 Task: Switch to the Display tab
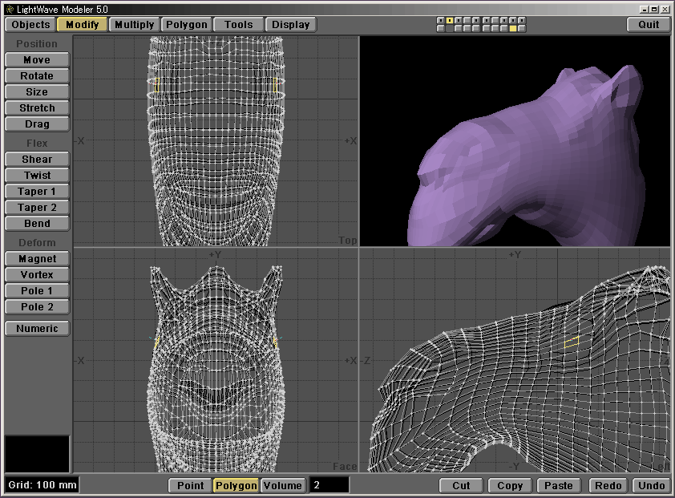[290, 24]
